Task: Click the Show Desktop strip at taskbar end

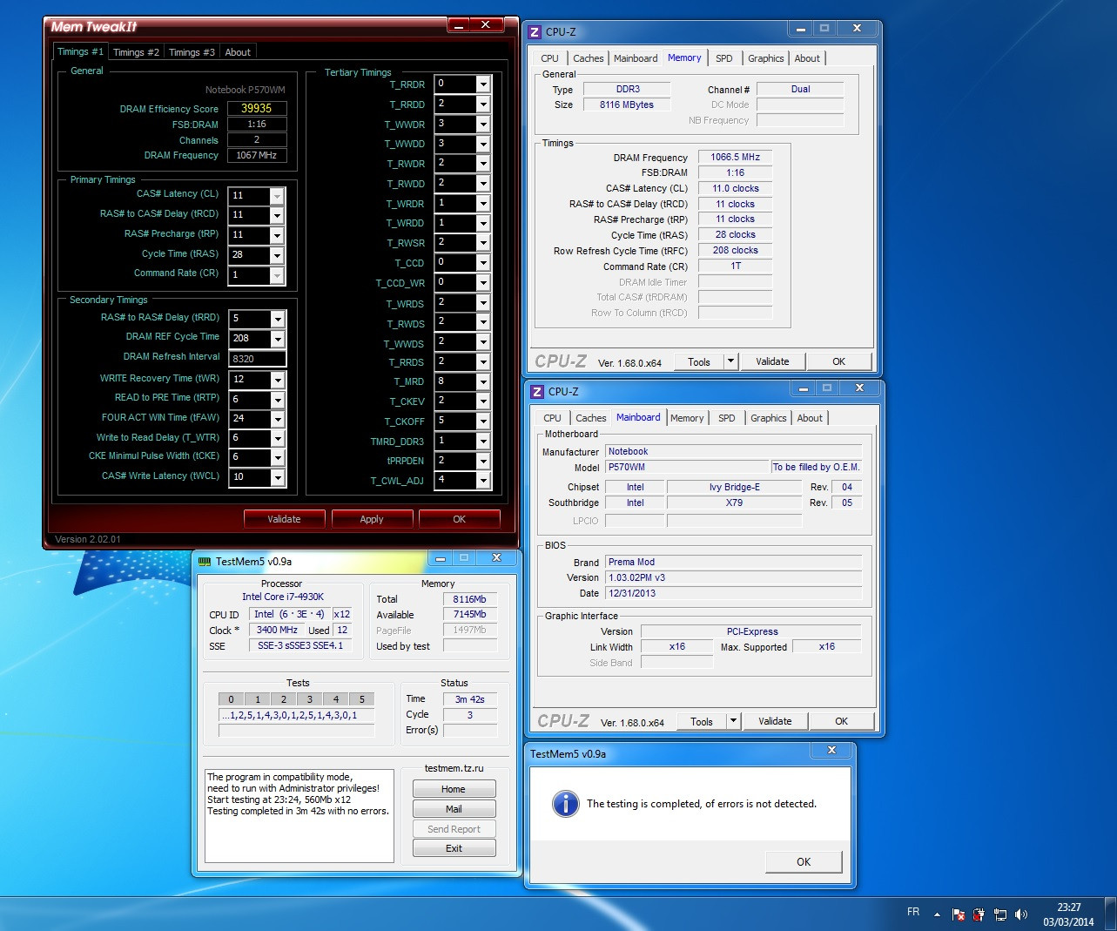Action: coord(1111,914)
